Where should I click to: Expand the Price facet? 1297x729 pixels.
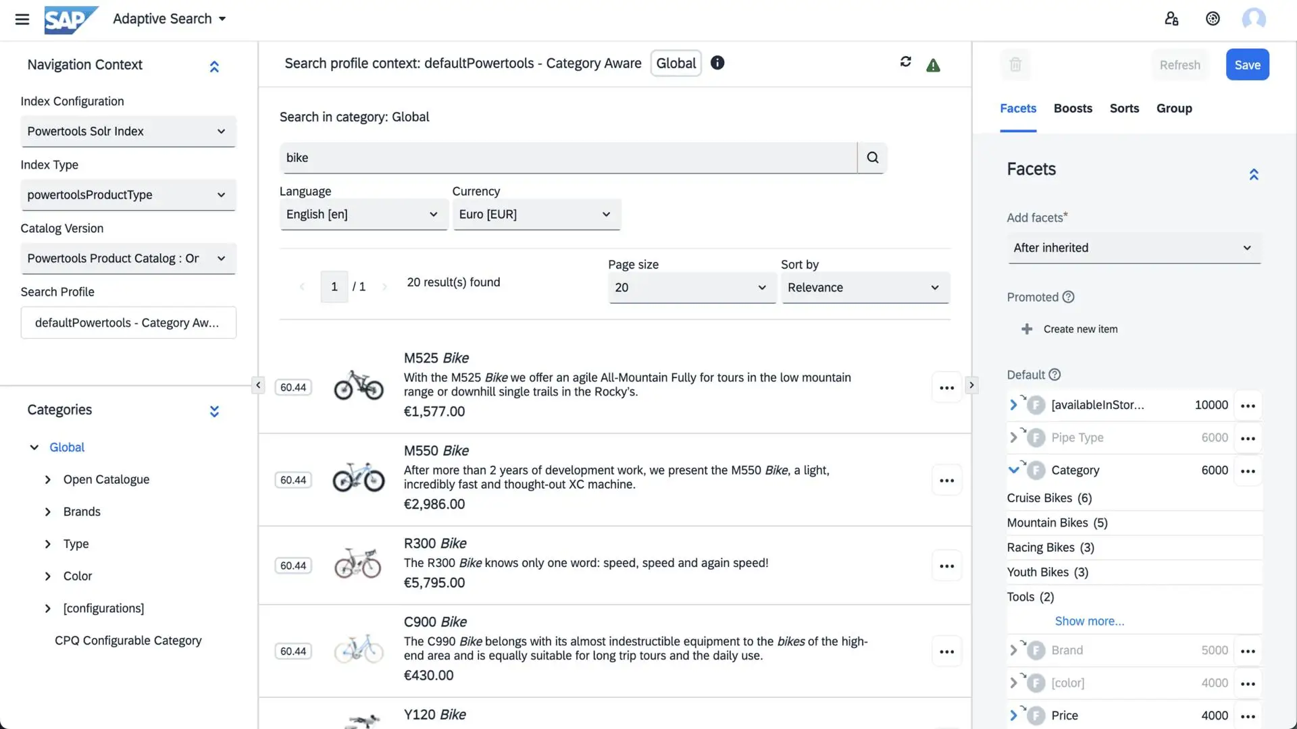point(1013,715)
